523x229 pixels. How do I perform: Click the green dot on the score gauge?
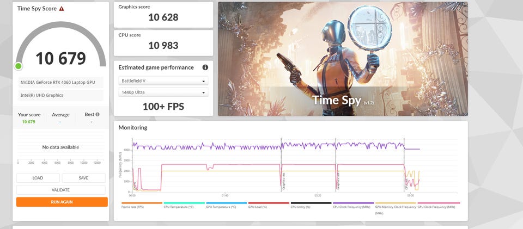pos(19,66)
